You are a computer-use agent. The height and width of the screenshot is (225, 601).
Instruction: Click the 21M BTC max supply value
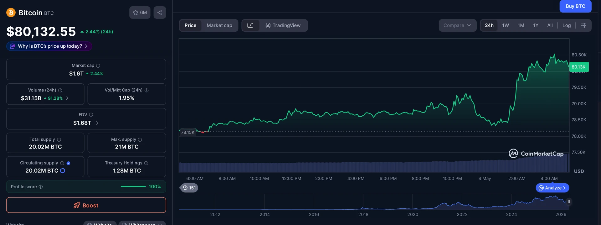click(127, 147)
